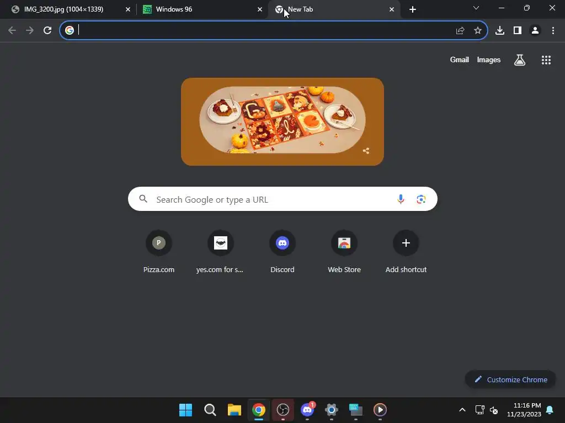Open Web Store shortcut
565x423 pixels.
[344, 252]
